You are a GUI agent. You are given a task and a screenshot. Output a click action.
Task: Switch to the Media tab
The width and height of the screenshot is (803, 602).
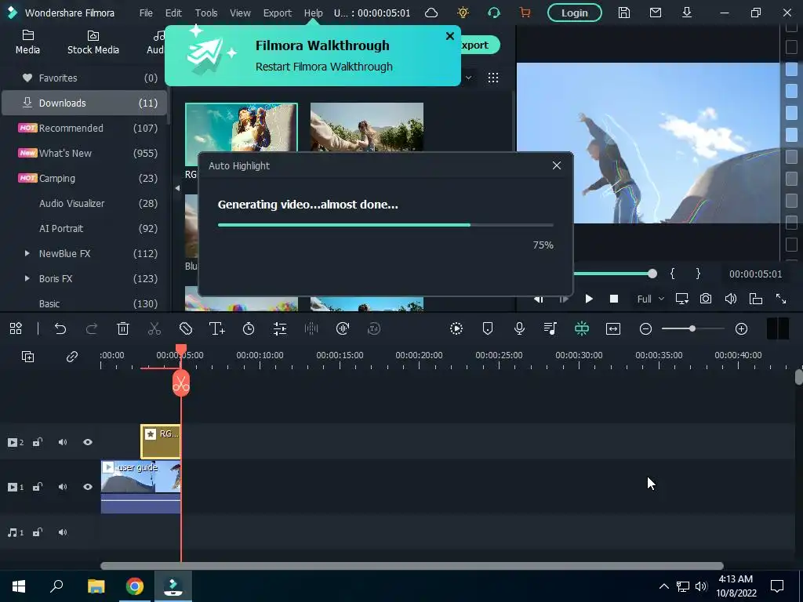(x=27, y=42)
